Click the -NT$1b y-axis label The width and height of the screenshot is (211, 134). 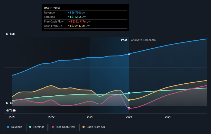tap(11, 110)
